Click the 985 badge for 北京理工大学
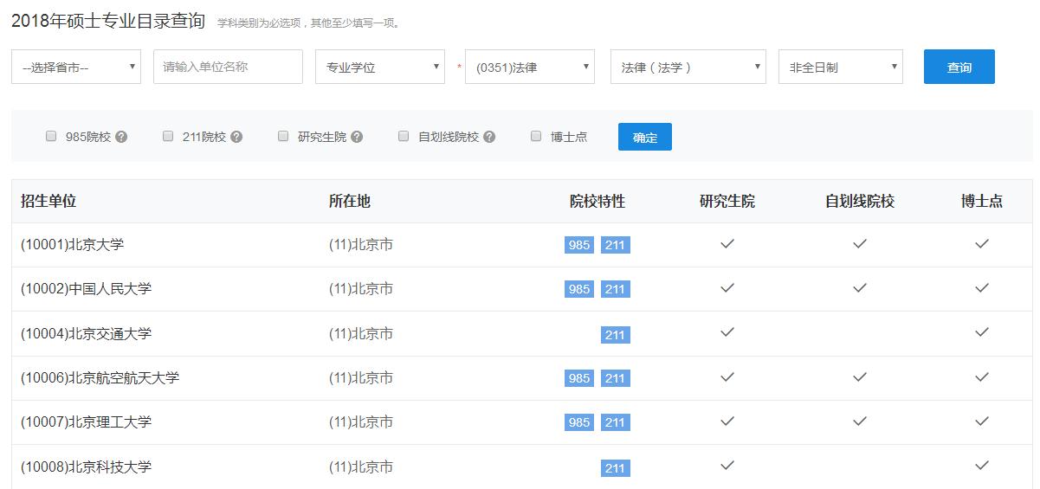The height and width of the screenshot is (489, 1040). point(579,422)
